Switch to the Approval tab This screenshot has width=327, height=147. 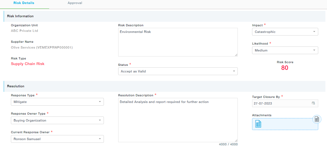[x=75, y=3]
